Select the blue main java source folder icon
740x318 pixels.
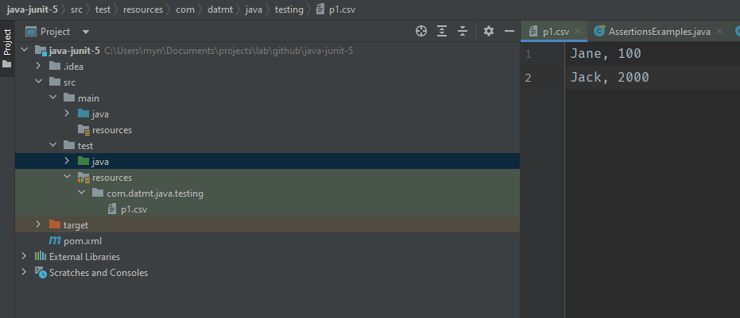(83, 114)
